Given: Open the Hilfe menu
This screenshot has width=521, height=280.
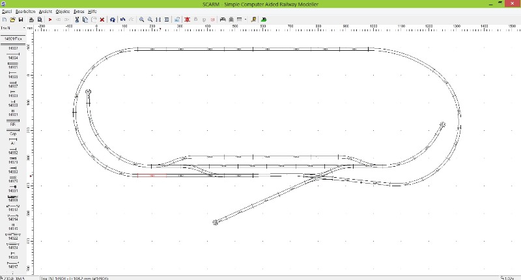Looking at the screenshot, I should [x=92, y=12].
